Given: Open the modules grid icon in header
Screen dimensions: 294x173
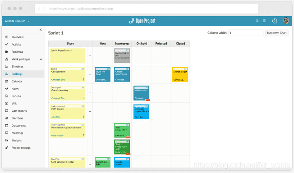Looking at the screenshot, I should [265, 21].
